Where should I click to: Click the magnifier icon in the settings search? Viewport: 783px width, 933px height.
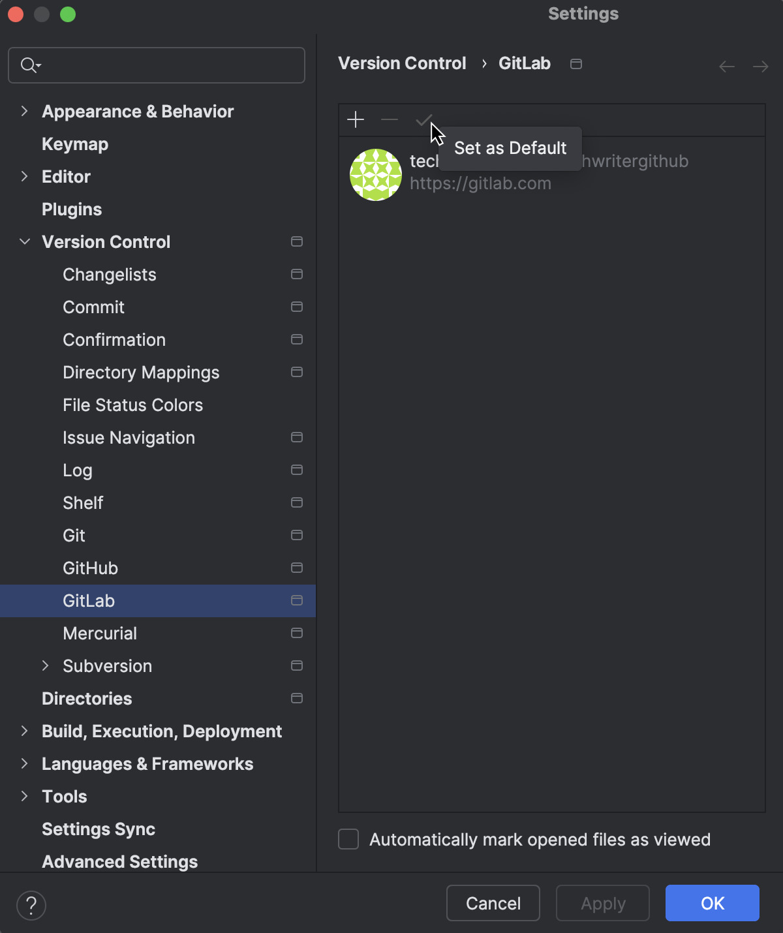click(27, 65)
